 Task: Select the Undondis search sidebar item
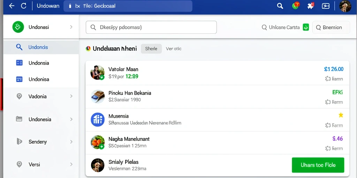tap(41, 47)
